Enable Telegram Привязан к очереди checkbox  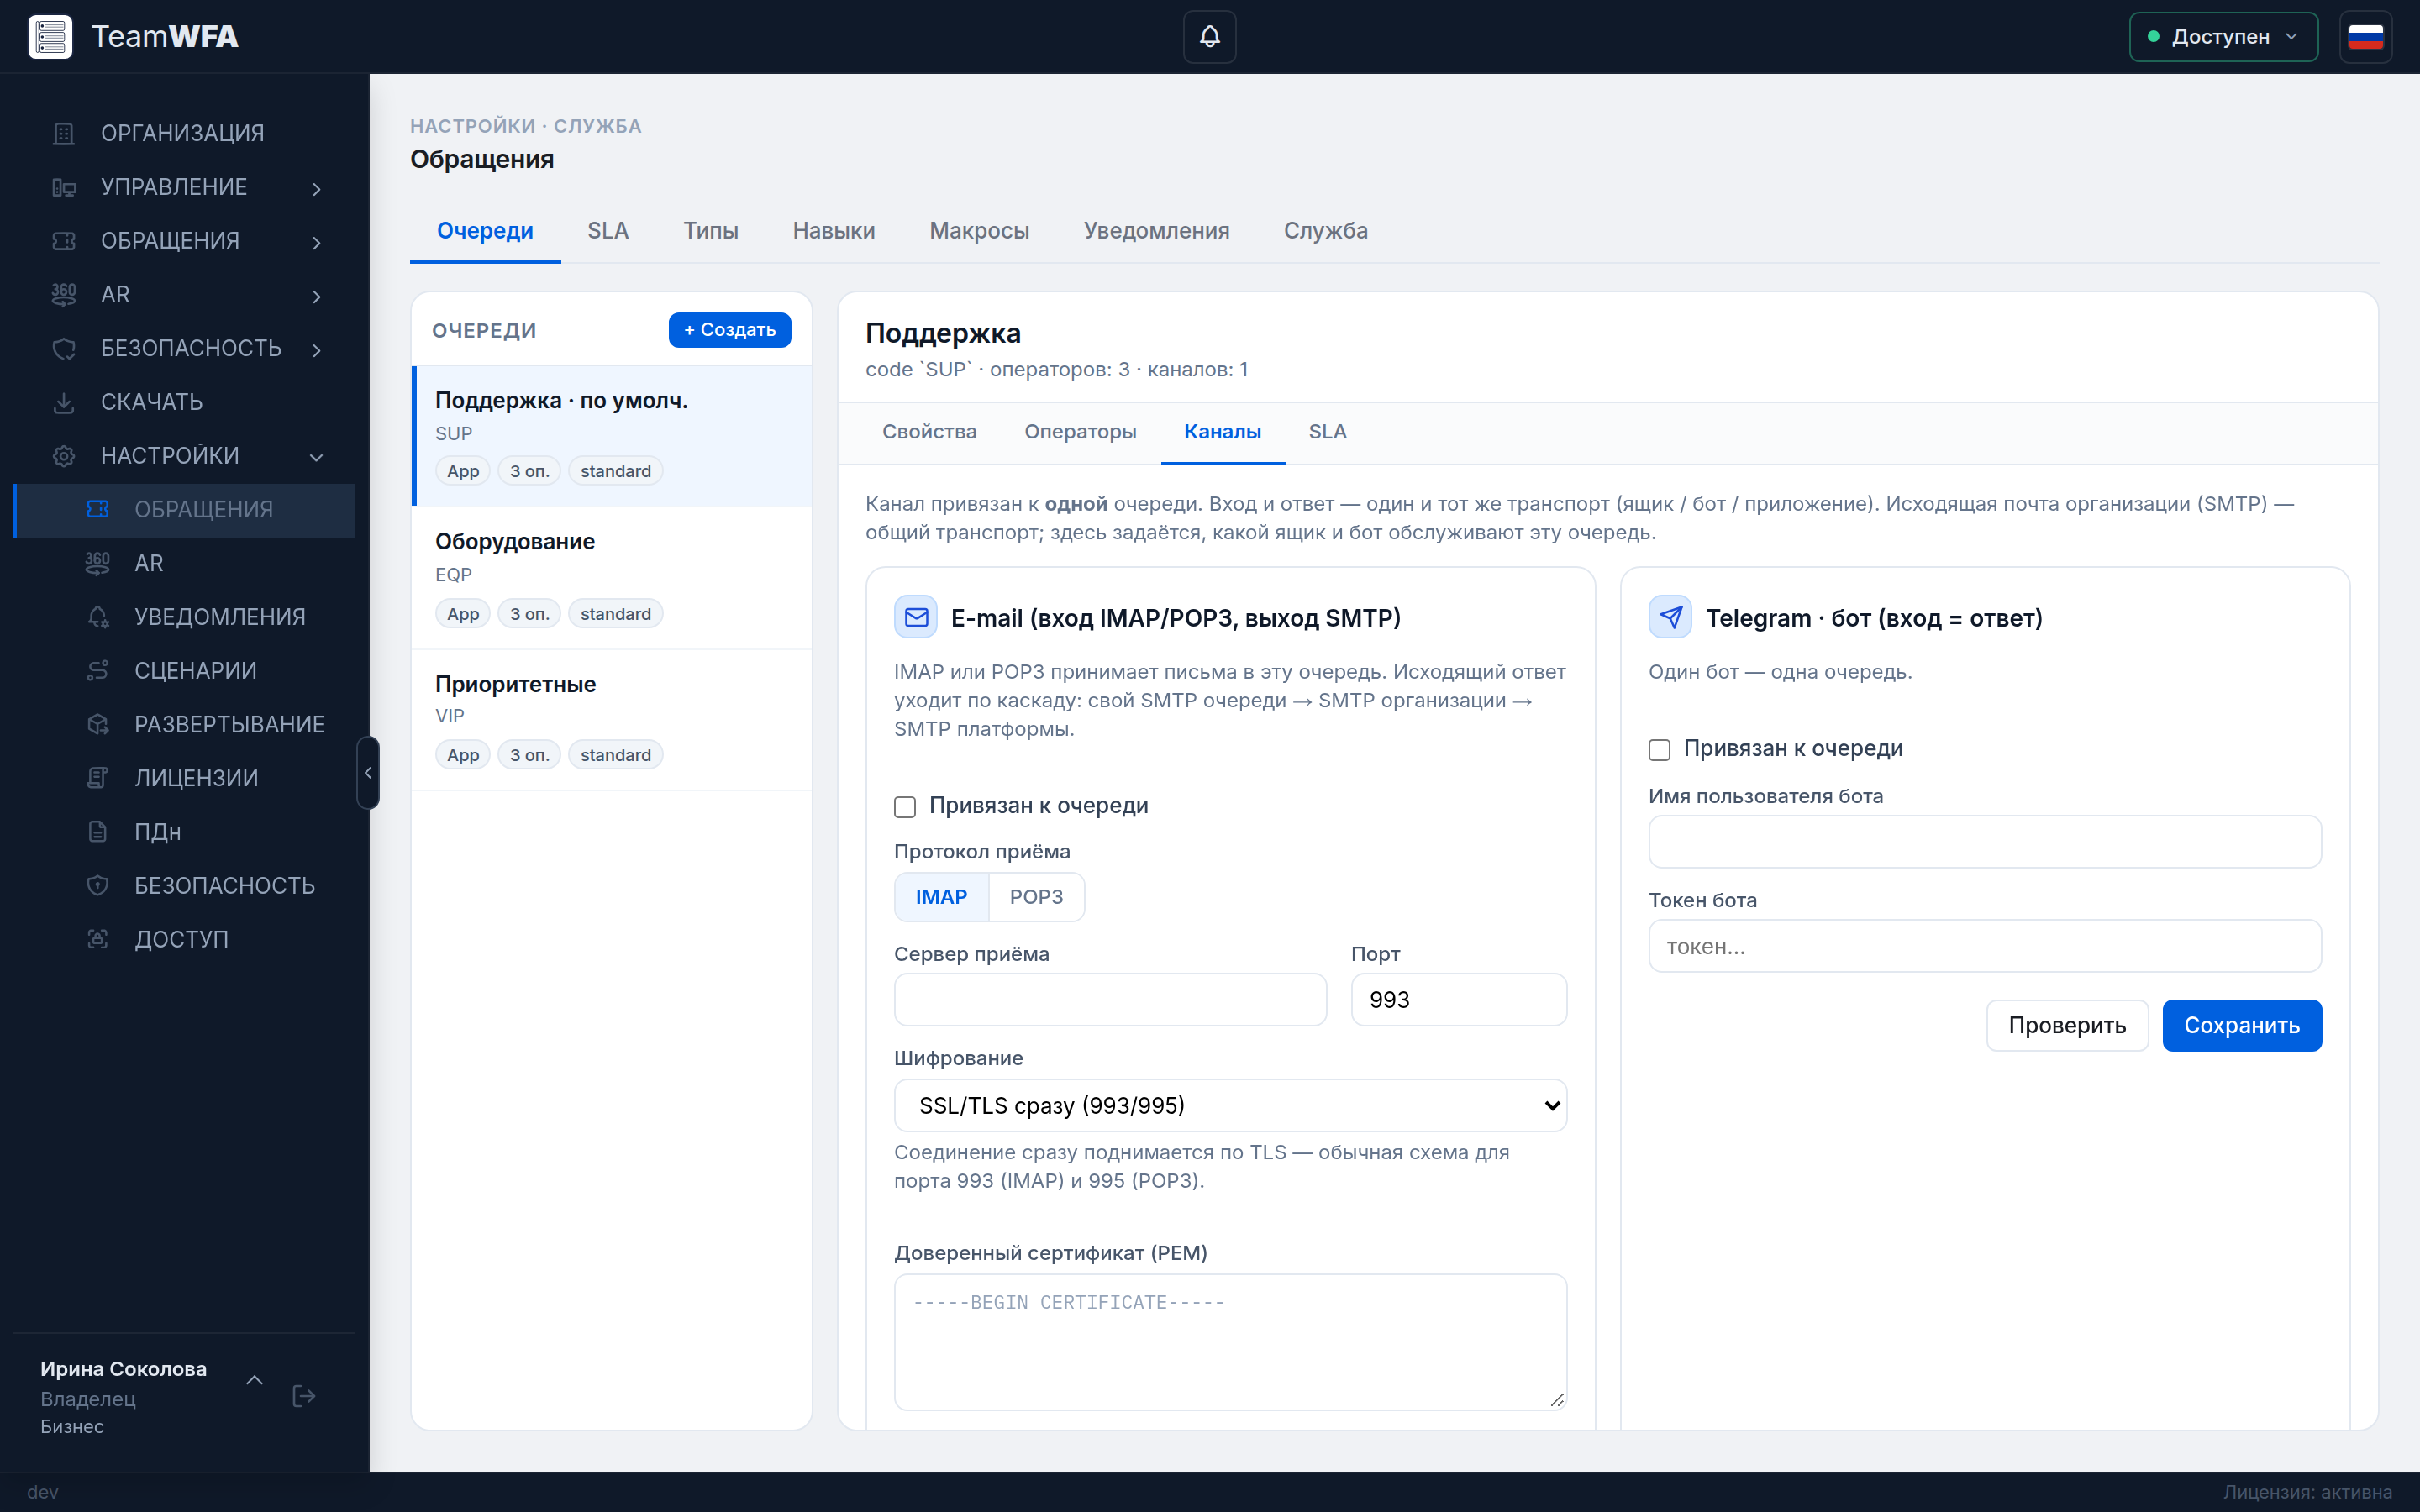(1659, 750)
